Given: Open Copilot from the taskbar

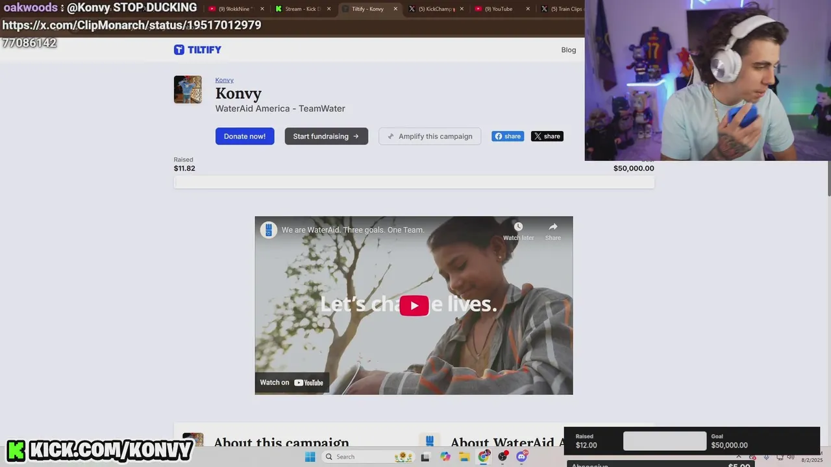Looking at the screenshot, I should tap(445, 457).
